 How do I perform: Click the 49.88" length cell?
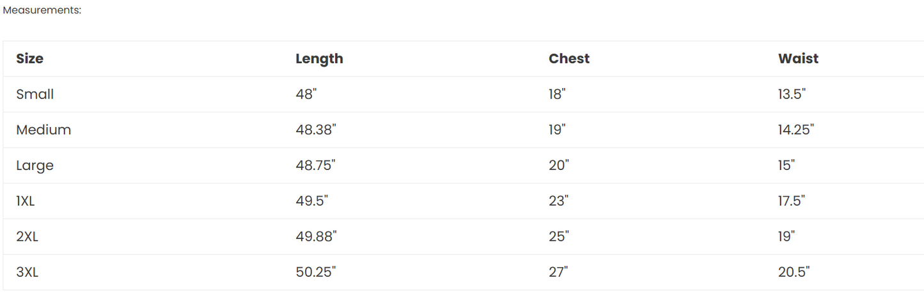click(316, 236)
